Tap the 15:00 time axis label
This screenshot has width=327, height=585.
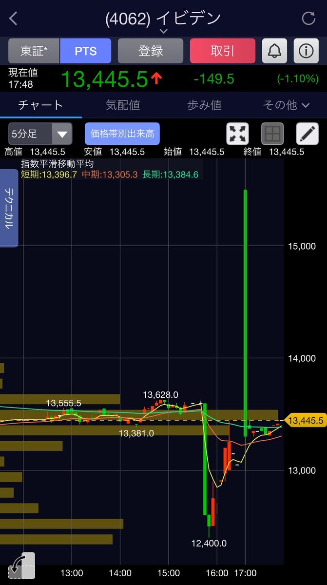[x=168, y=573]
